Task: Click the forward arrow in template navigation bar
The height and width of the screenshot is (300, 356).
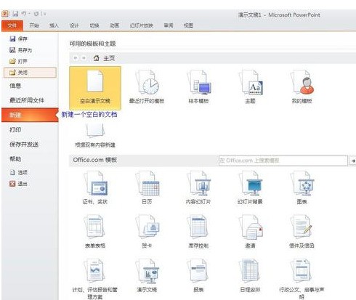Action: tap(84, 58)
